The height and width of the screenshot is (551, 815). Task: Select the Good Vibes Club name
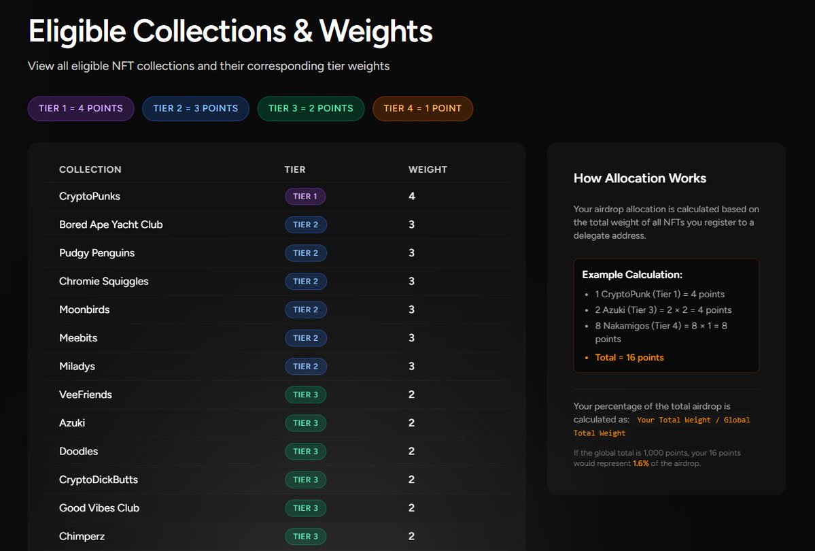coord(99,508)
